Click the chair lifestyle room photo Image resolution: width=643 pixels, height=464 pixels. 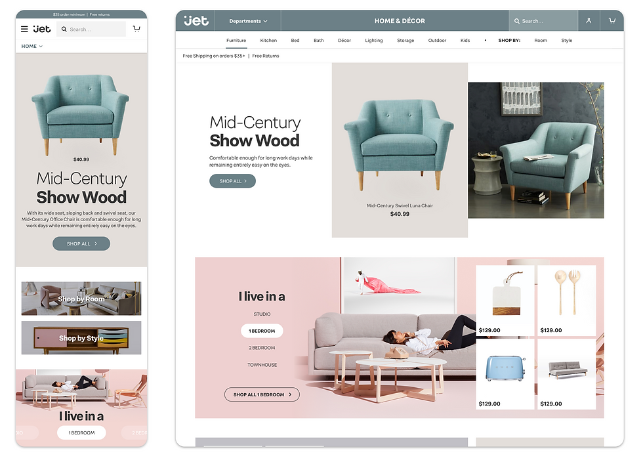coord(536,150)
